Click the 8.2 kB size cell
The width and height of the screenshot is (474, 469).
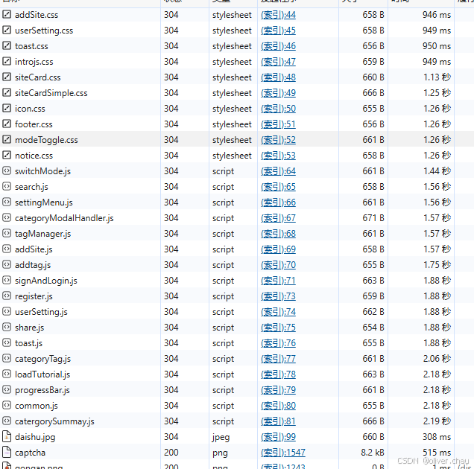(x=373, y=453)
